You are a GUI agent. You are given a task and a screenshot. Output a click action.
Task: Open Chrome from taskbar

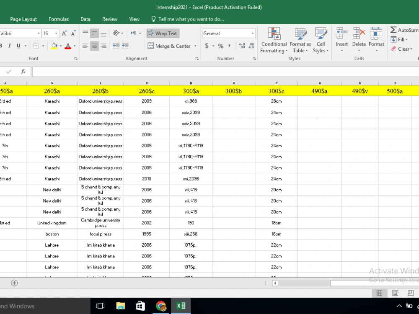coord(161,306)
